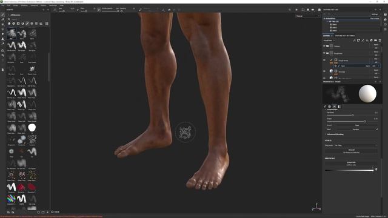The height and width of the screenshot is (218, 388).
Task: Click the add effect icon in Layers
Action: 354,41
